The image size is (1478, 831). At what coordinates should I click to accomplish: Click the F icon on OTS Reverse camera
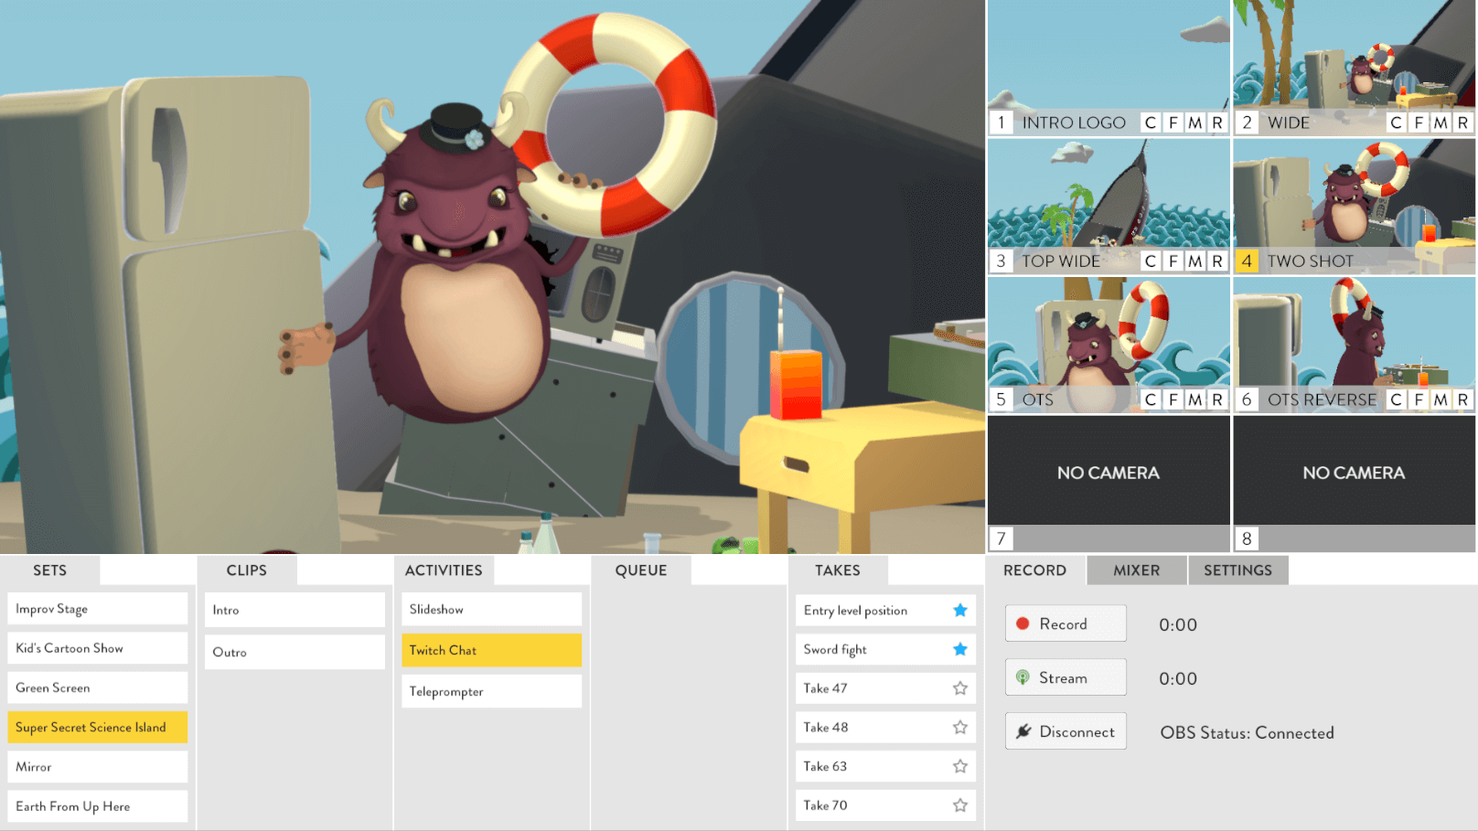pyautogui.click(x=1419, y=400)
